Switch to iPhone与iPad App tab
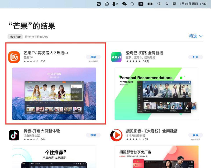This screenshot has width=211, height=168. pyautogui.click(x=37, y=37)
